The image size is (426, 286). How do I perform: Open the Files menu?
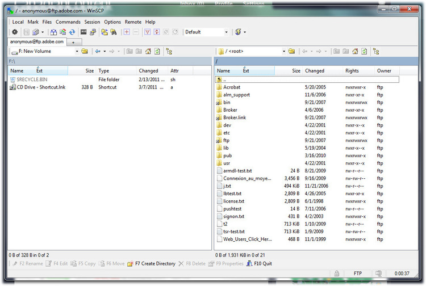pyautogui.click(x=47, y=22)
